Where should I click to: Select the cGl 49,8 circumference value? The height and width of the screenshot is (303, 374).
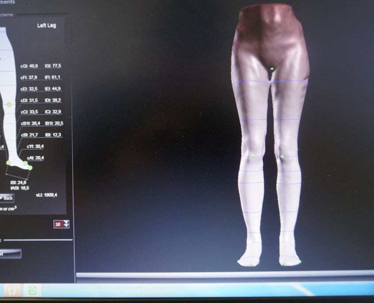click(29, 66)
